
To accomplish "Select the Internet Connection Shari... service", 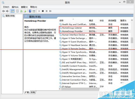I will tap(75, 80).
